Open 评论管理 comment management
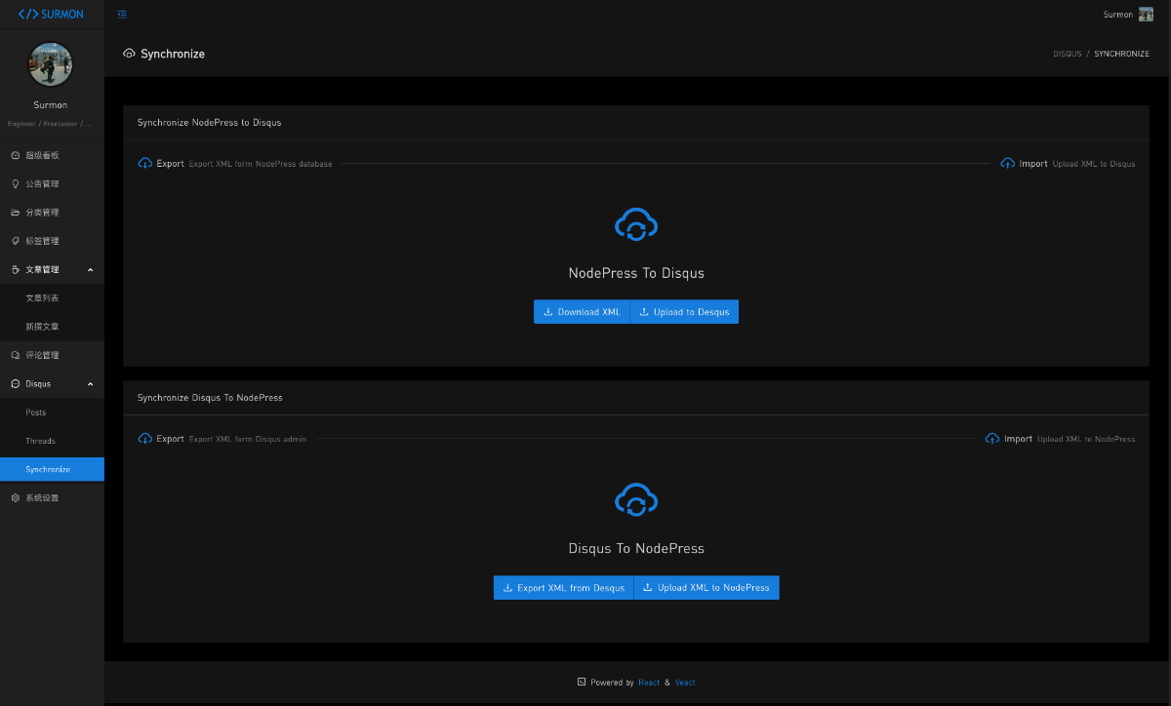This screenshot has width=1171, height=706. tap(42, 355)
